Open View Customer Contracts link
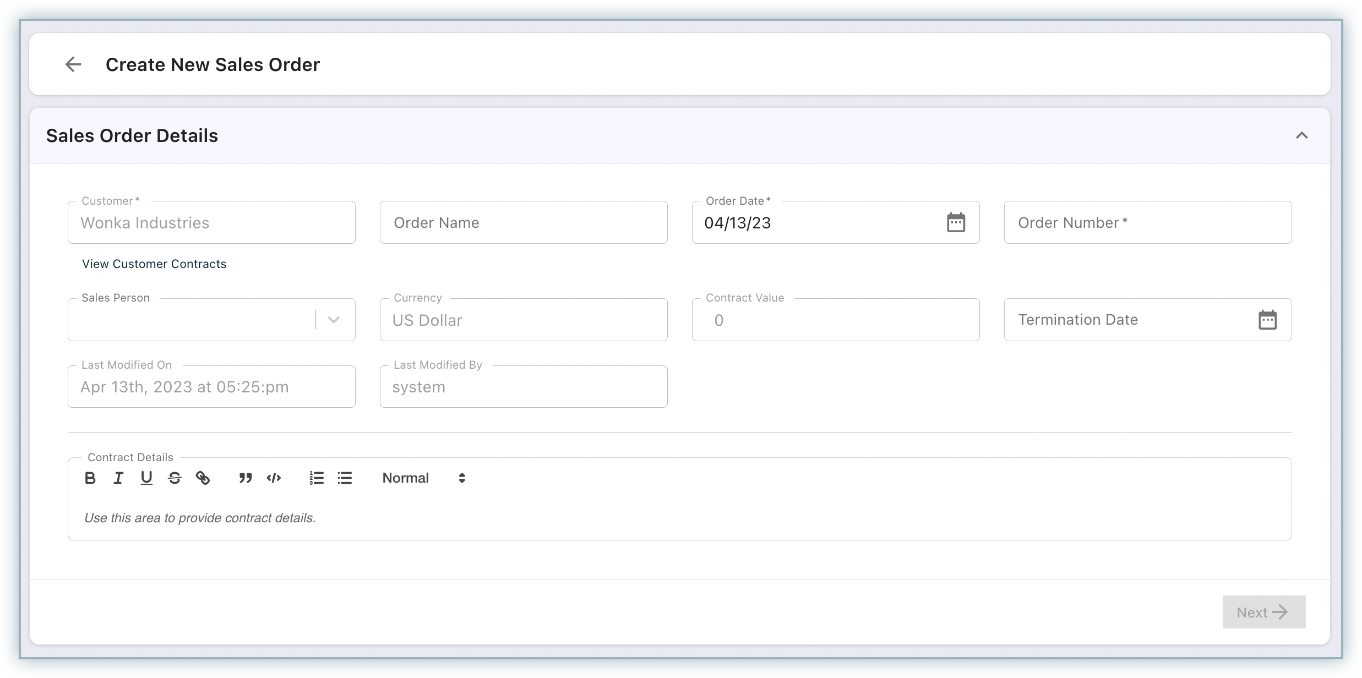The height and width of the screenshot is (678, 1362). pyautogui.click(x=154, y=264)
